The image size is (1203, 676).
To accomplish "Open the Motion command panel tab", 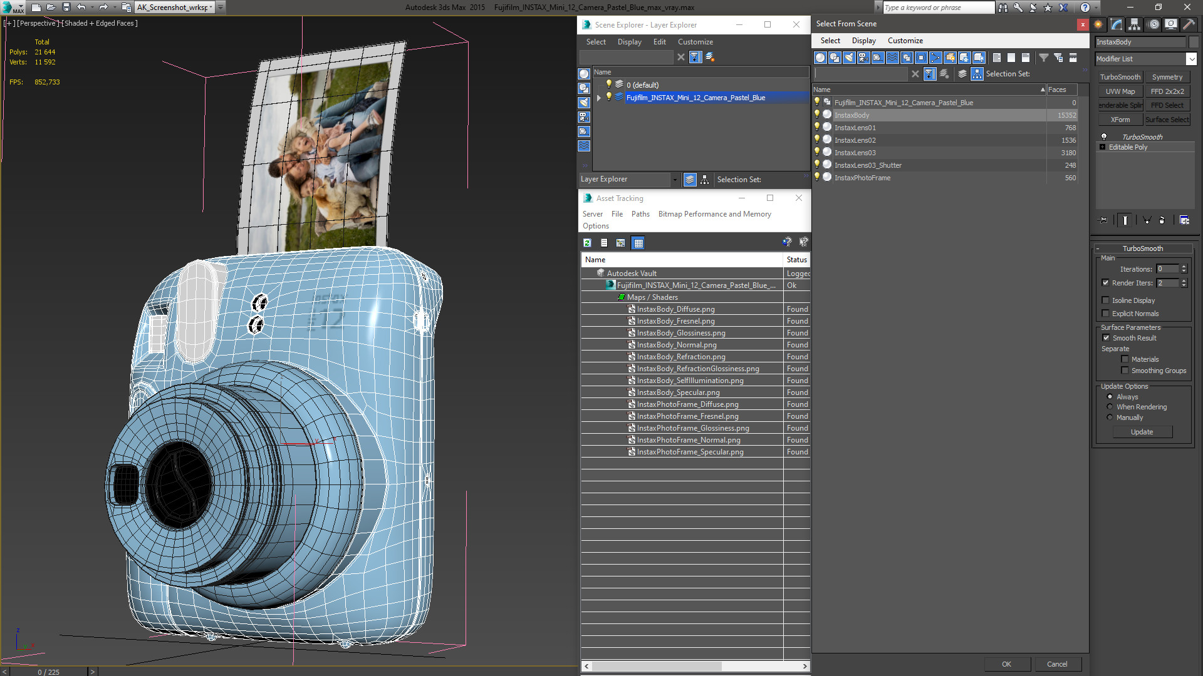I will pyautogui.click(x=1154, y=24).
